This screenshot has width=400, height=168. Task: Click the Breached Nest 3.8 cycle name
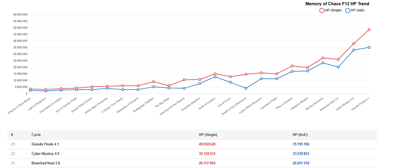click(46, 163)
